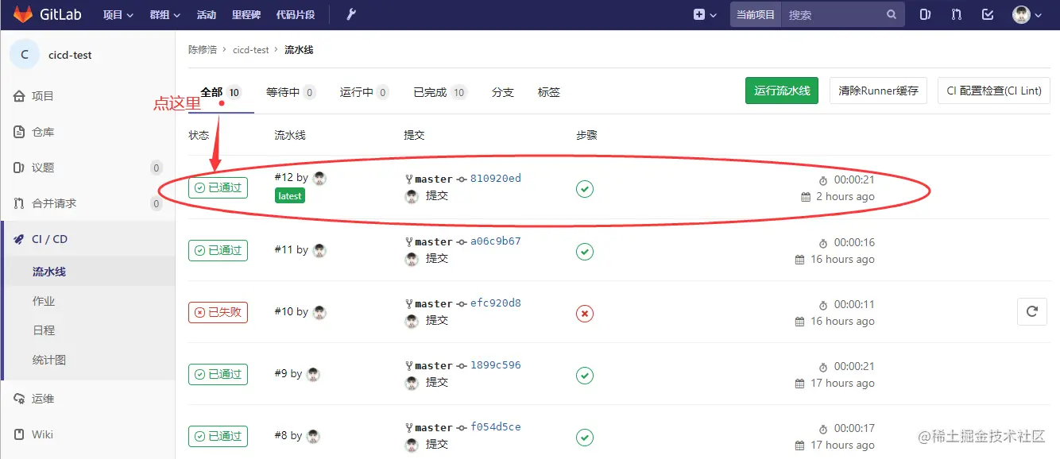Open 代码片段 in the top navigation
Image resolution: width=1060 pixels, height=459 pixels.
pyautogui.click(x=295, y=15)
